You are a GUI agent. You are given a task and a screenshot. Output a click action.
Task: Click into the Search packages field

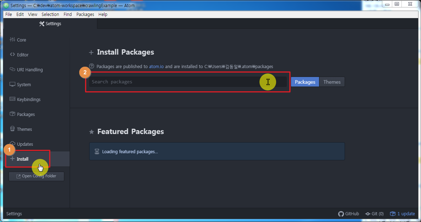188,82
